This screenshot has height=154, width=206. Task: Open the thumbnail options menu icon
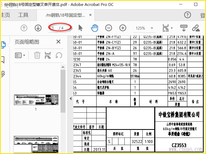pos(20,55)
